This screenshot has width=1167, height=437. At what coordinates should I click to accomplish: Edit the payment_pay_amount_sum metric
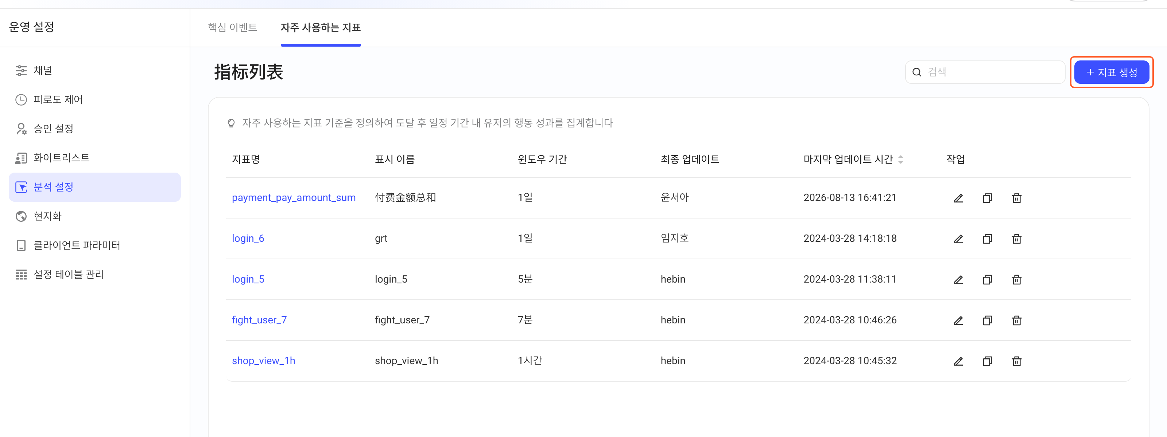pos(958,198)
